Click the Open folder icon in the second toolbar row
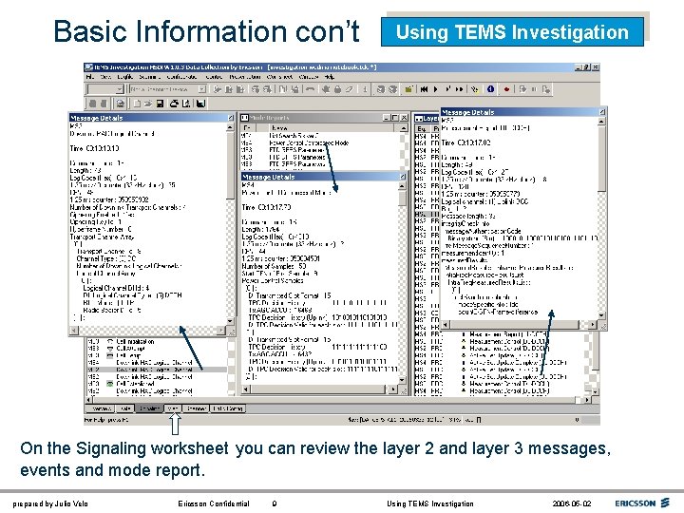This screenshot has height=513, width=684. tap(148, 104)
